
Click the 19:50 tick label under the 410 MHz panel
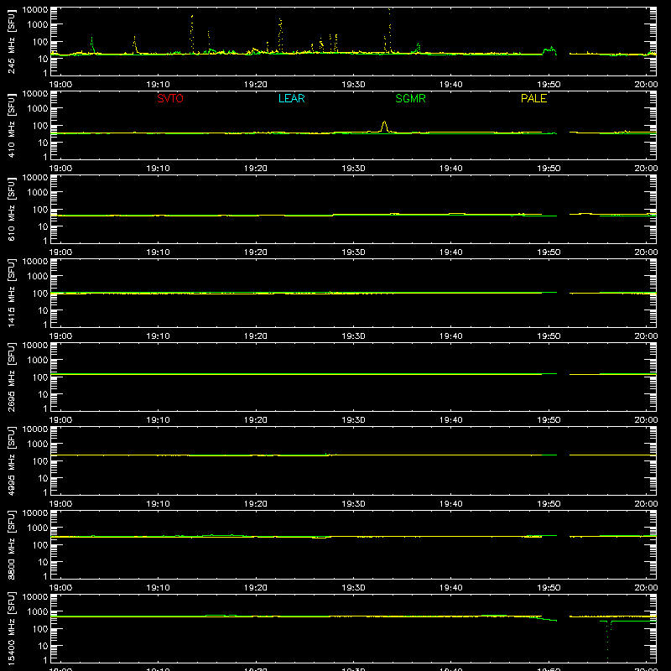(549, 169)
